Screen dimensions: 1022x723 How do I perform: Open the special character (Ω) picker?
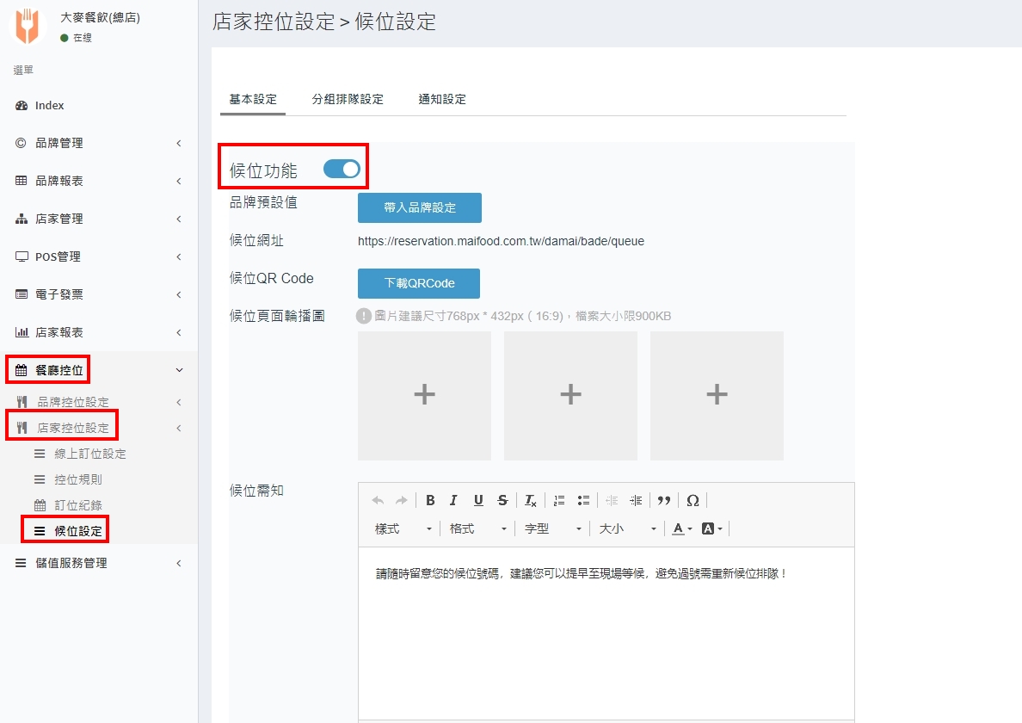[693, 500]
